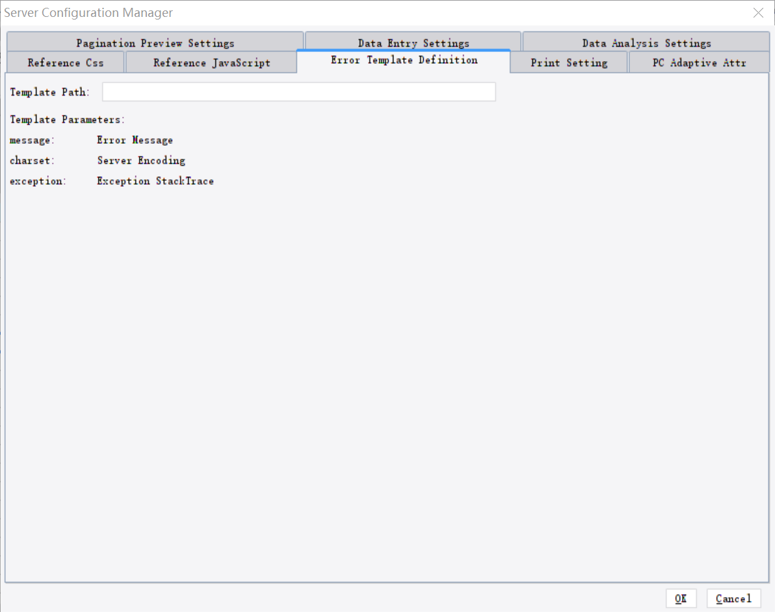Click the 'exception:' parameter name

click(x=38, y=181)
